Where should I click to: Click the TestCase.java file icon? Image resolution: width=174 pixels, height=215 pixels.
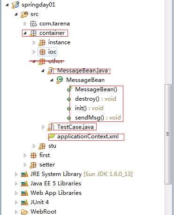pos(51,127)
